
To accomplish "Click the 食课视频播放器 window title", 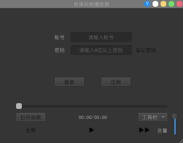I will [91, 4].
